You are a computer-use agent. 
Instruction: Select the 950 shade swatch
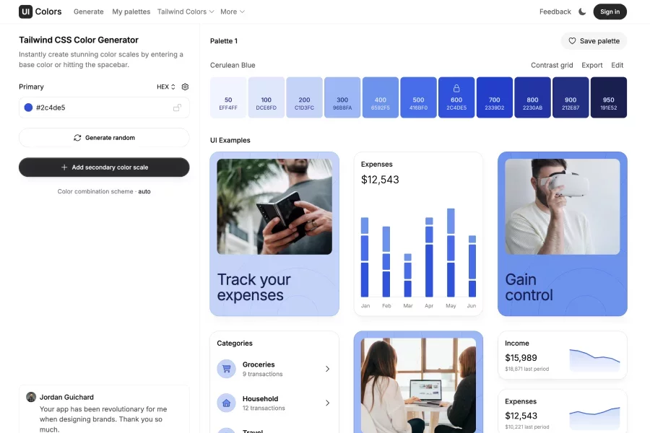coord(608,97)
